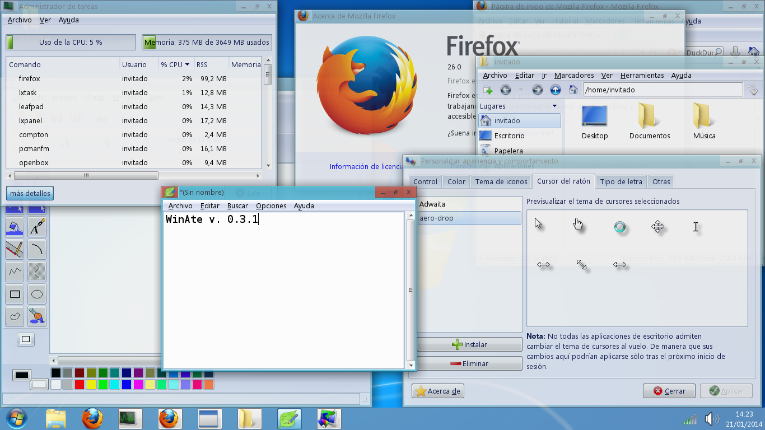Open the Herramientas menu in file manager
This screenshot has width=765, height=430.
point(642,75)
